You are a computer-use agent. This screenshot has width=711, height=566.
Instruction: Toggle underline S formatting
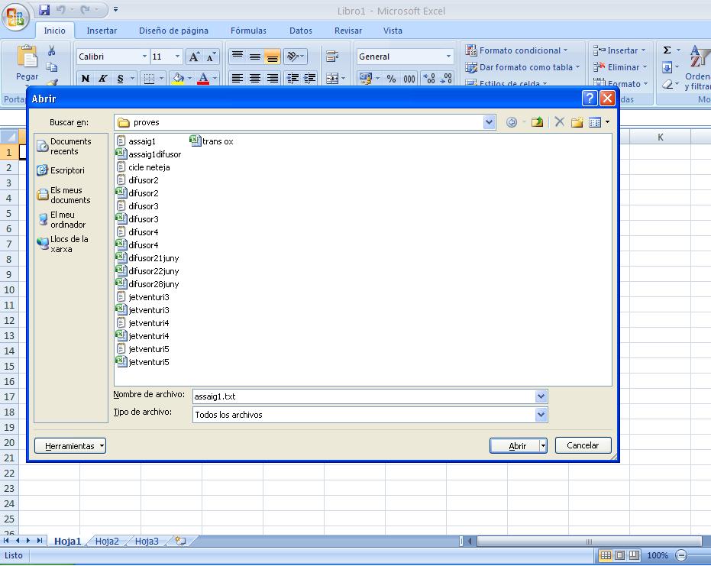point(120,79)
